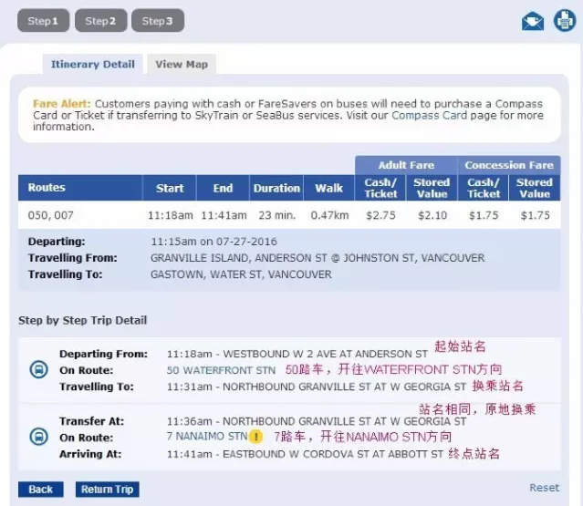The width and height of the screenshot is (583, 506).
Task: Switch to the View Map tab
Action: [182, 64]
